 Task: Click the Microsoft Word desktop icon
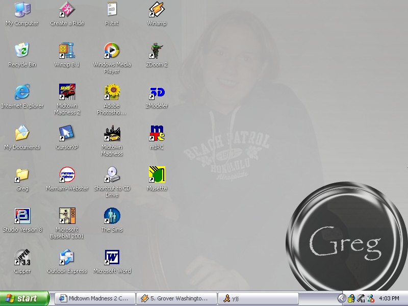(x=112, y=258)
